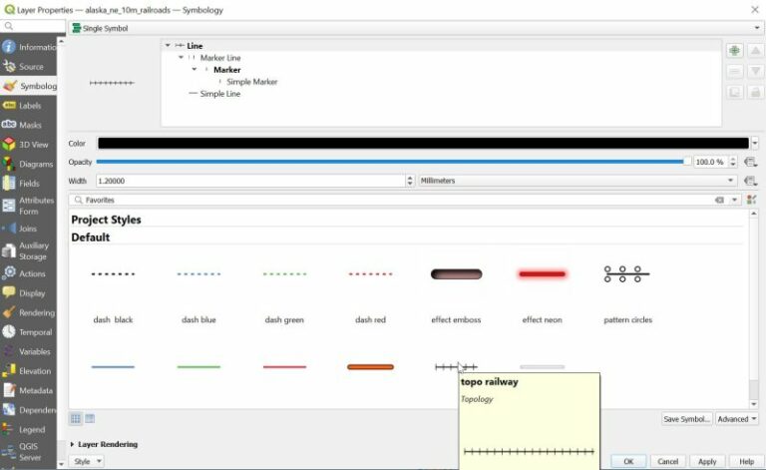Click the Masks sidebar icon
Viewport: 766px width, 470px height.
[x=9, y=125]
